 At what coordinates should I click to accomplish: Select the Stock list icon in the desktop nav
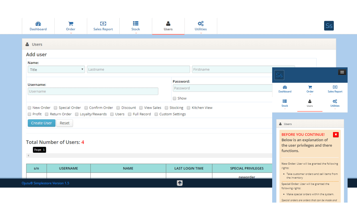pyautogui.click(x=136, y=23)
